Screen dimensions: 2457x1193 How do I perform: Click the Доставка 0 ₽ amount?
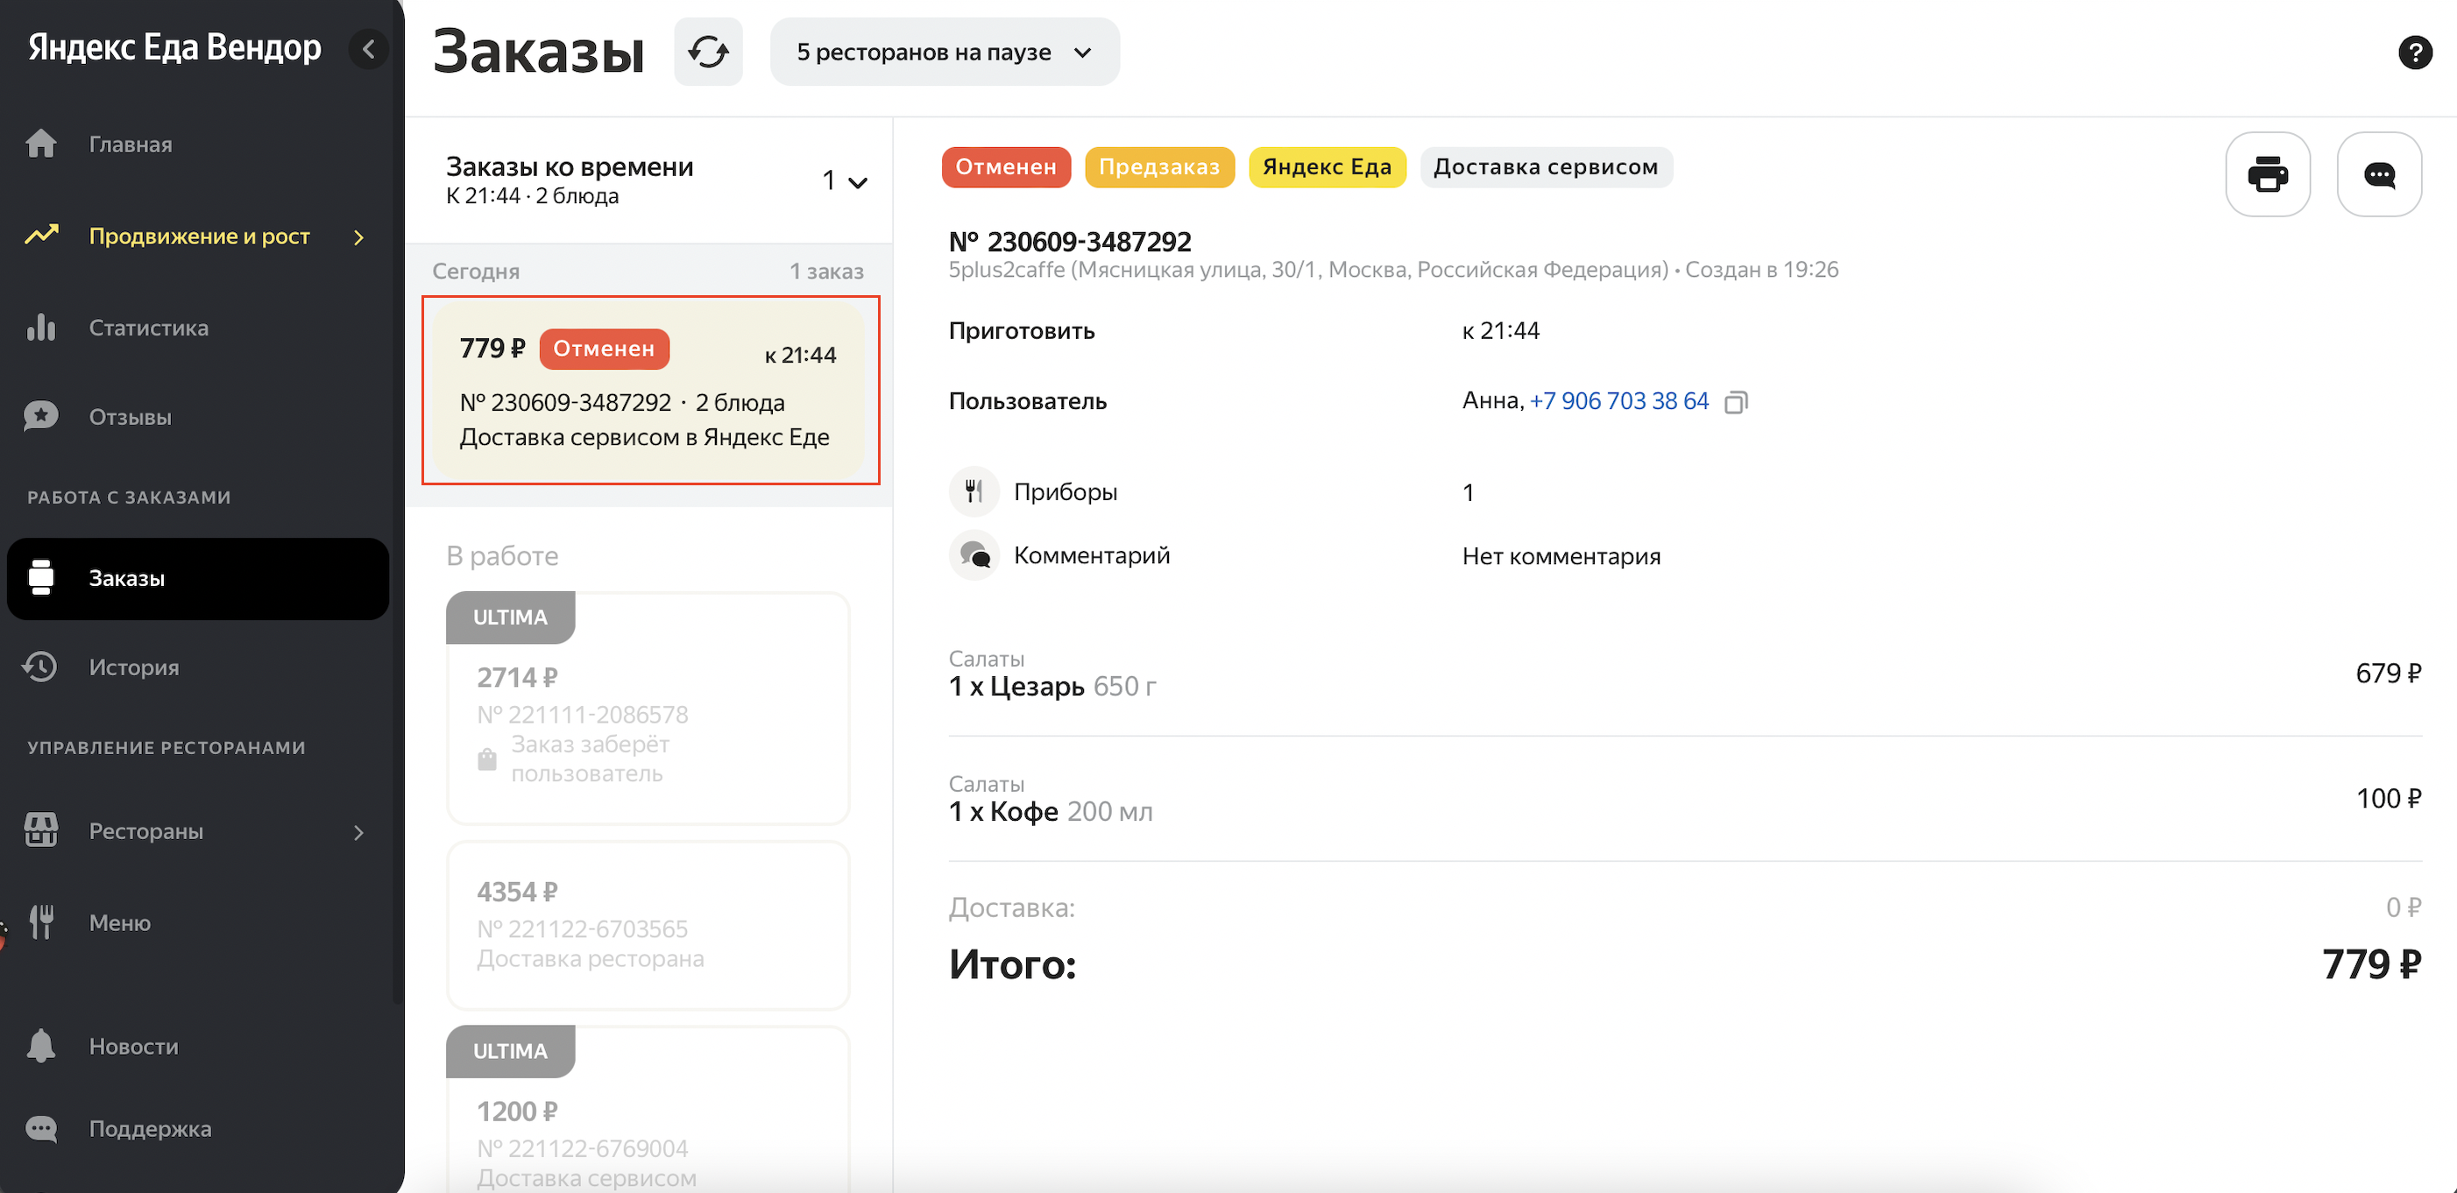pos(2403,907)
